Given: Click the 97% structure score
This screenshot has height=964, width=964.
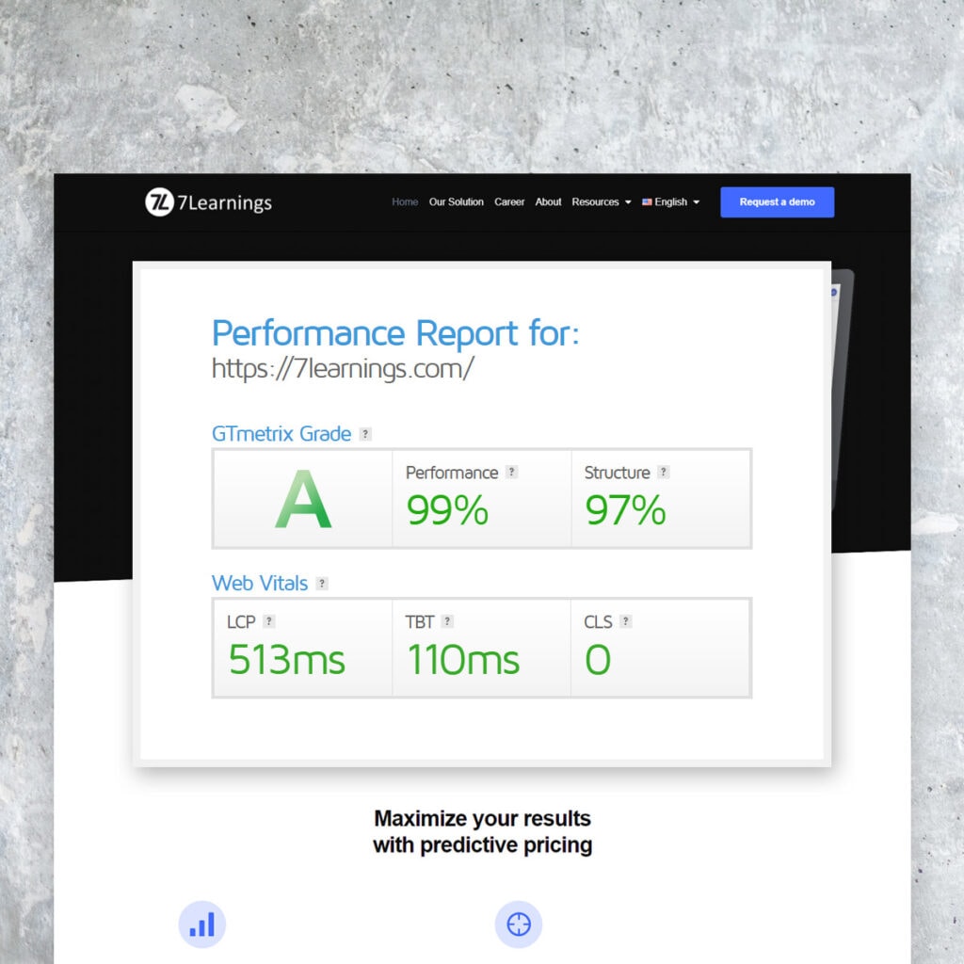Looking at the screenshot, I should (x=625, y=510).
